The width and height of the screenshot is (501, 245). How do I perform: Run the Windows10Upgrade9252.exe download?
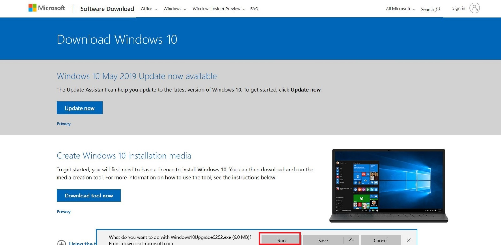(281, 240)
